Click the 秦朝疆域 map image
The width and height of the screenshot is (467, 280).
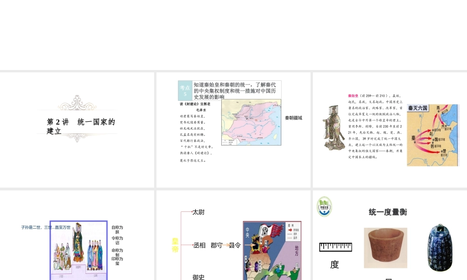[x=251, y=122]
